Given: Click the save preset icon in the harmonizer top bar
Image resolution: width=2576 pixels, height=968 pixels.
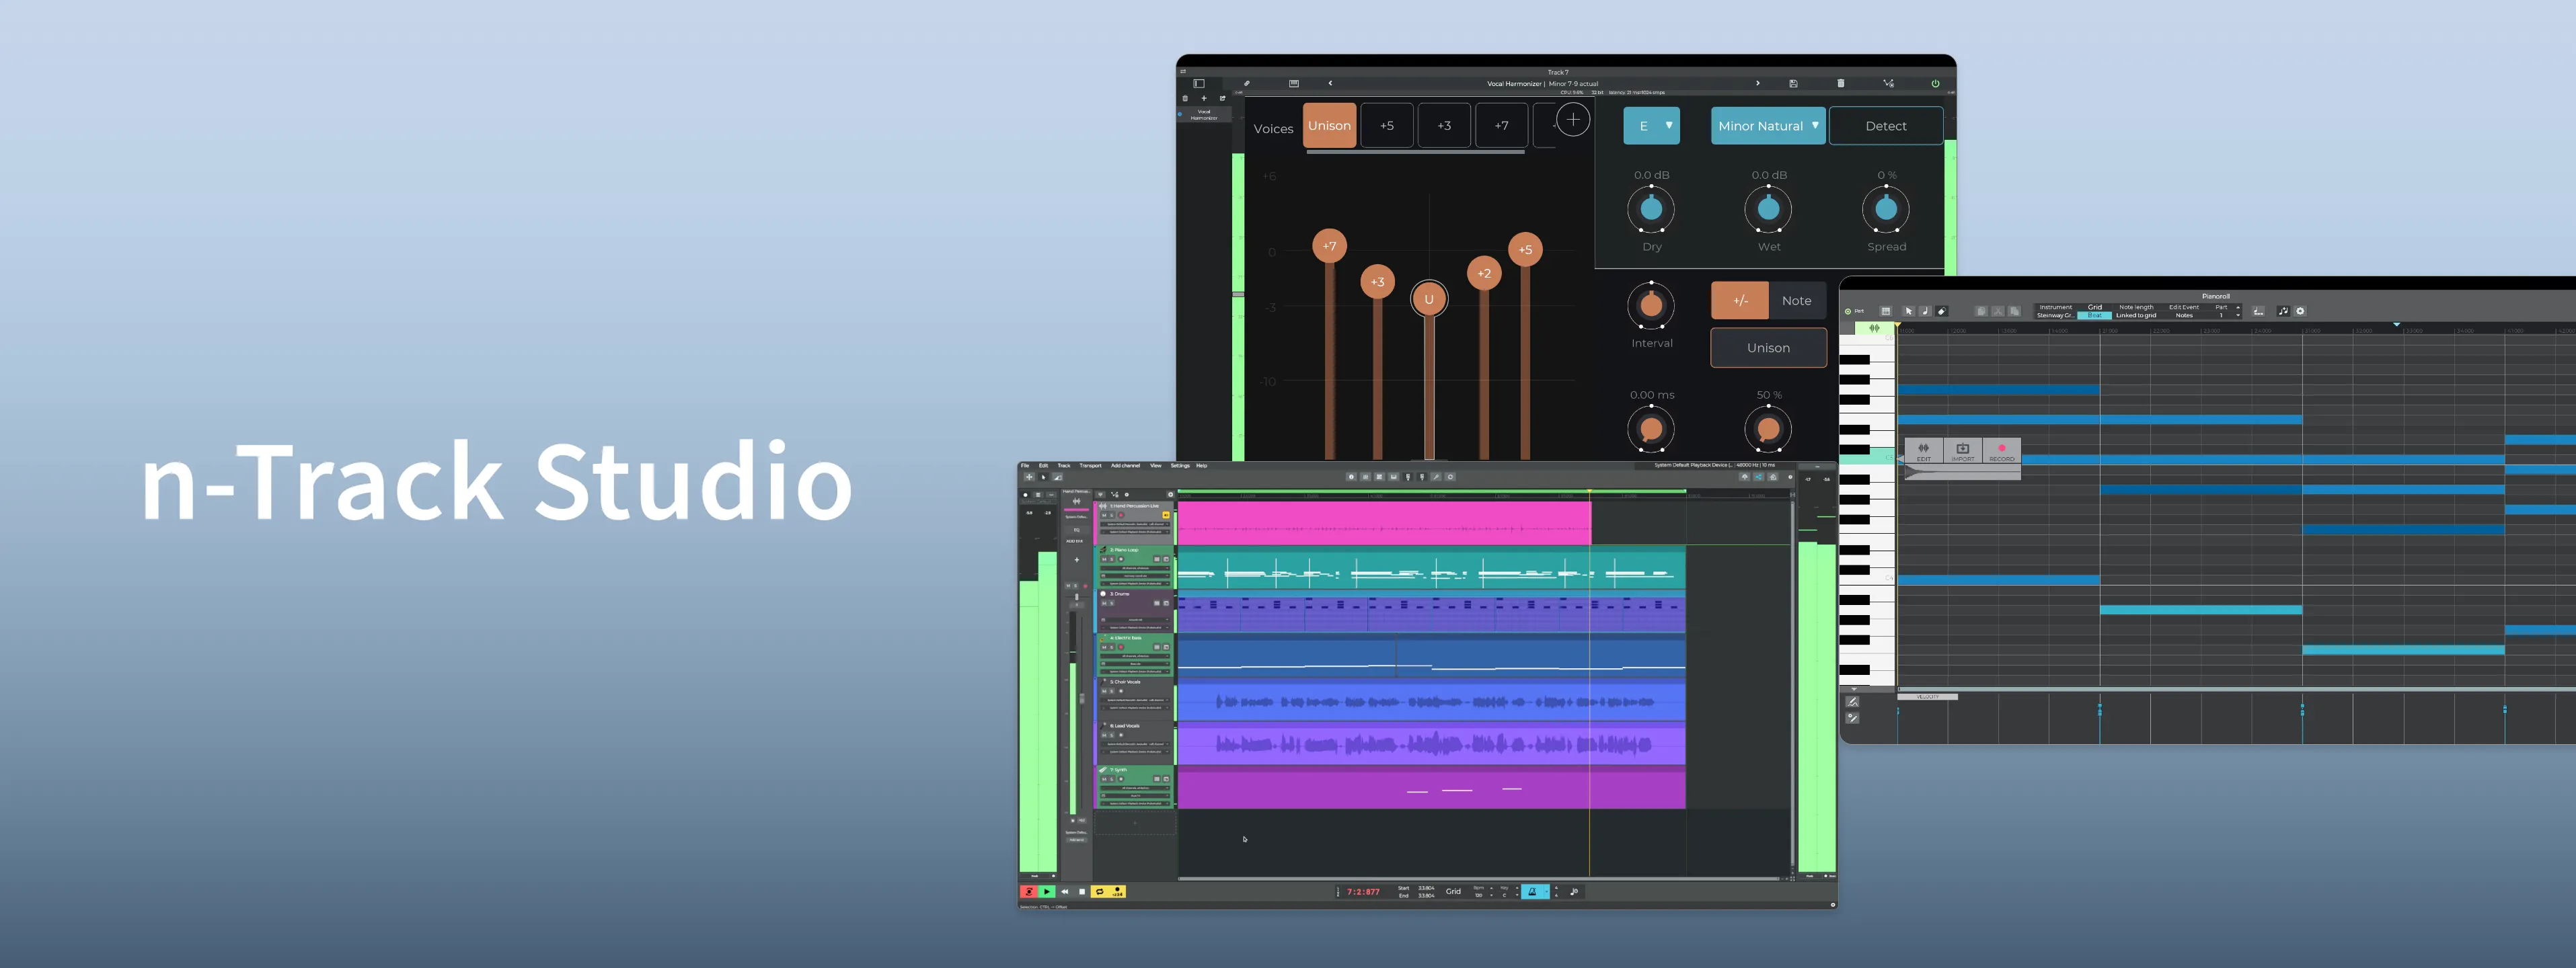Looking at the screenshot, I should [1794, 84].
